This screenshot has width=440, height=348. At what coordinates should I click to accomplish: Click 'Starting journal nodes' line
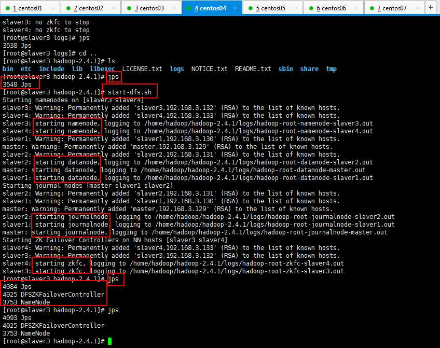88,186
